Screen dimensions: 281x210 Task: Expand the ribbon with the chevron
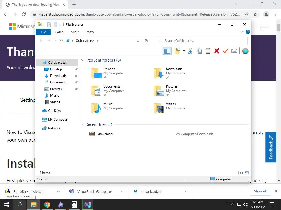(x=241, y=32)
